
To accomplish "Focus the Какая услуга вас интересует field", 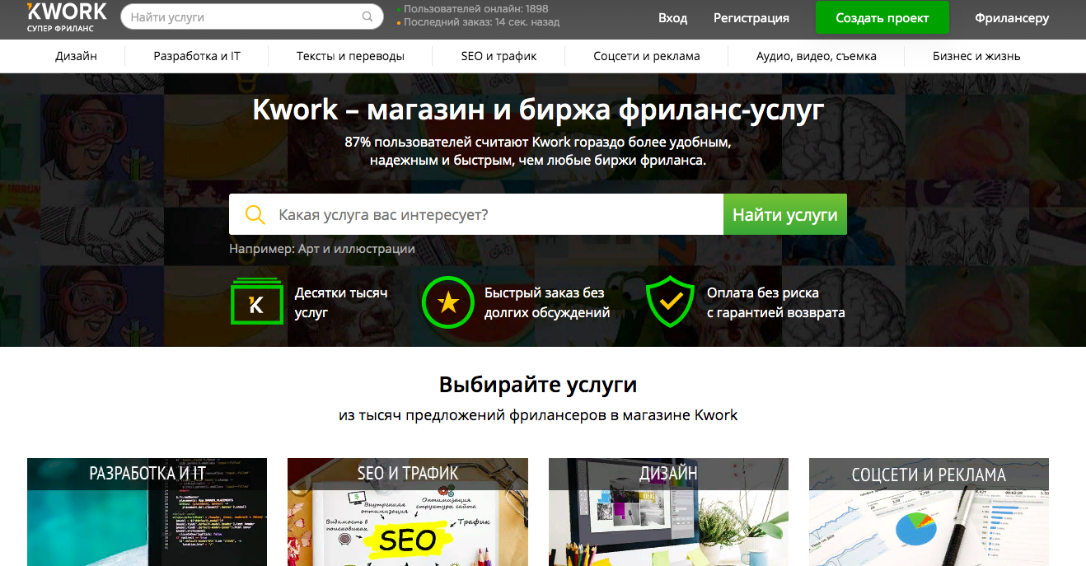I will coord(476,215).
